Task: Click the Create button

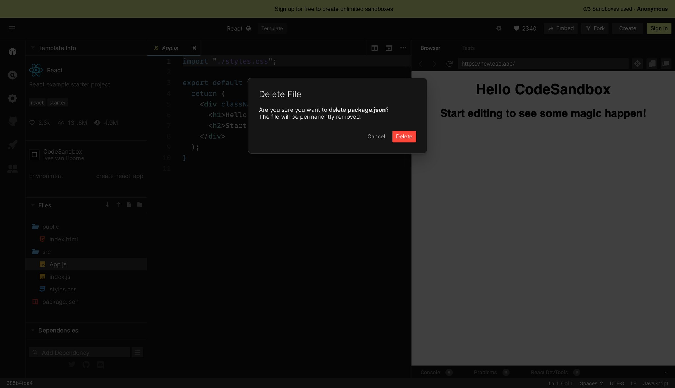Action: coord(627,28)
